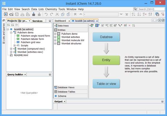The height and width of the screenshot is (116, 167).
Task: Click the New Data Tree icon
Action: coord(92,25)
